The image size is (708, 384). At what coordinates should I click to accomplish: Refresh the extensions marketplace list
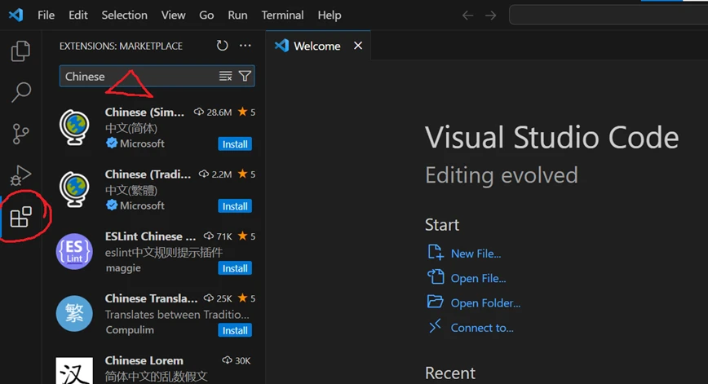pyautogui.click(x=222, y=46)
